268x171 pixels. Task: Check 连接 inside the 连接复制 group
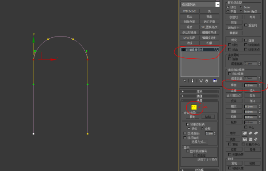pyautogui.click(x=230, y=59)
